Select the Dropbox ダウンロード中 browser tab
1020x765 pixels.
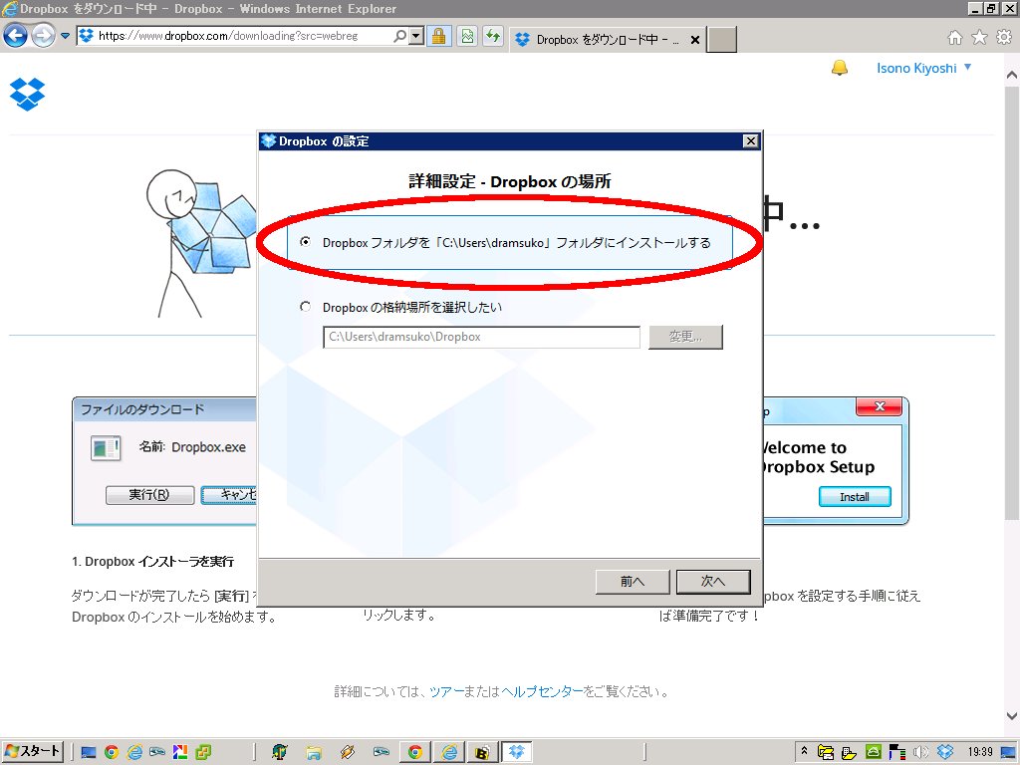(607, 40)
